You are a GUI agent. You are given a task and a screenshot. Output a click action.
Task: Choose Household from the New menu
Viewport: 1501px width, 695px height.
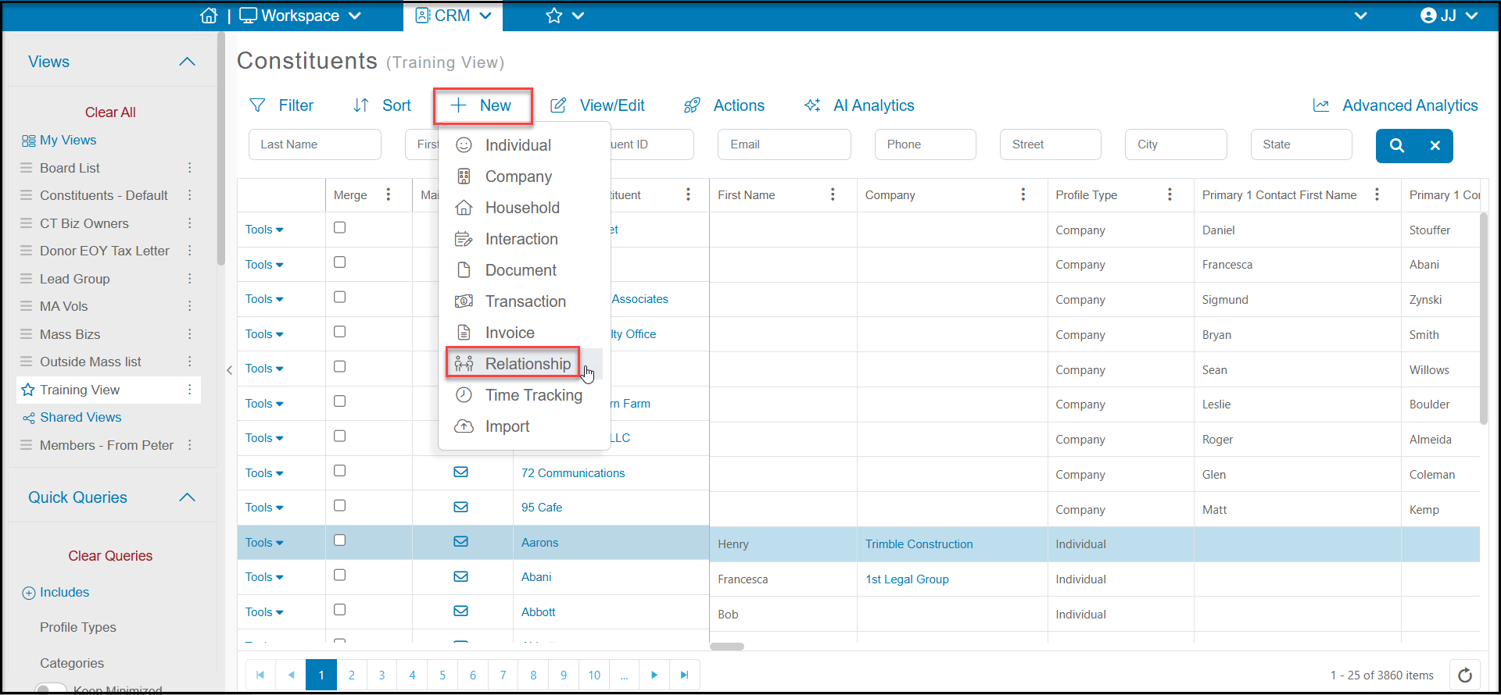coord(522,208)
